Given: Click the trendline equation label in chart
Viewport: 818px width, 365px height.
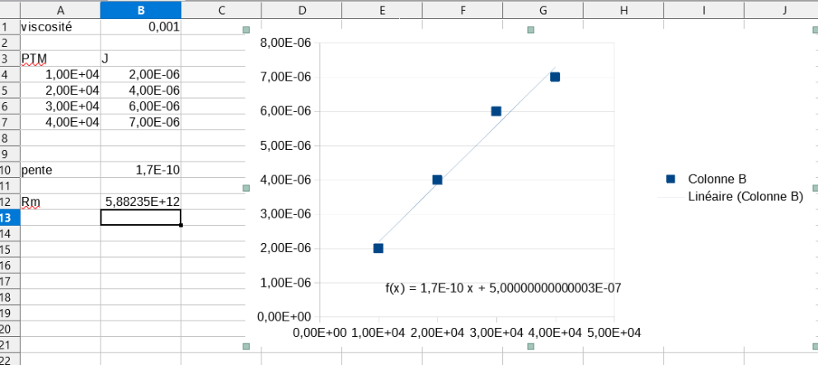Looking at the screenshot, I should click(x=503, y=288).
